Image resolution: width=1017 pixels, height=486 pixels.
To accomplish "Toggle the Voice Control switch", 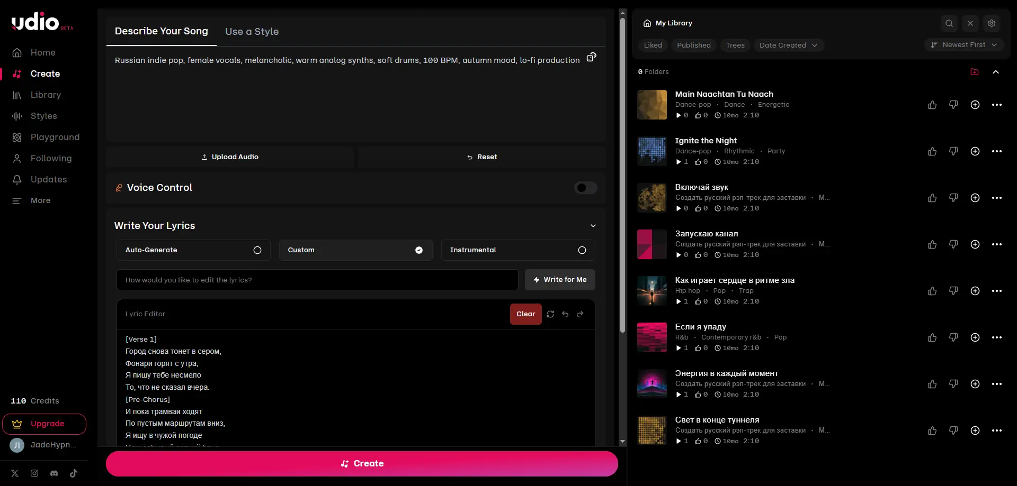I will (x=586, y=188).
